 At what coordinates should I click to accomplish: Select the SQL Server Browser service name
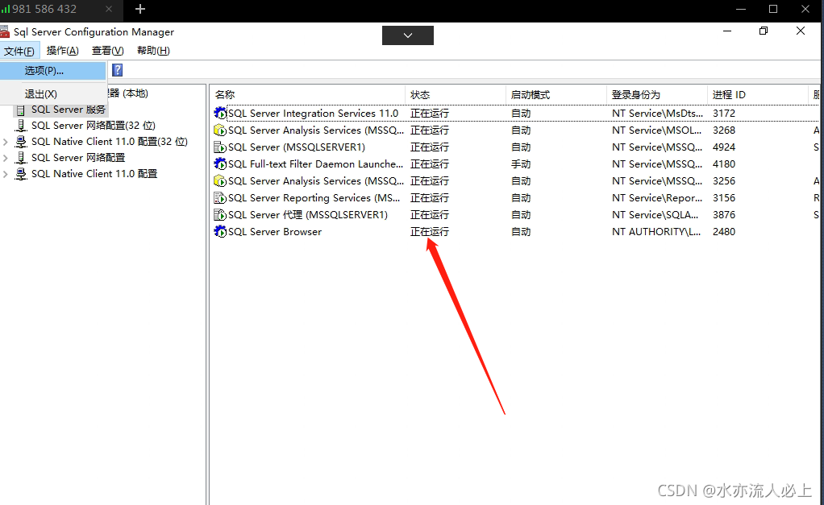275,231
